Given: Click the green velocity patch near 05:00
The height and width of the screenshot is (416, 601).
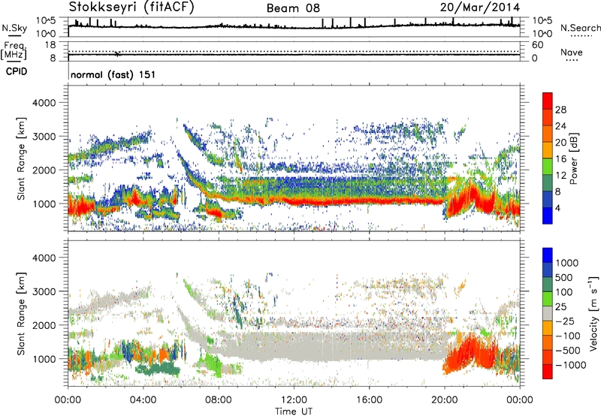Looking at the screenshot, I should click(158, 369).
